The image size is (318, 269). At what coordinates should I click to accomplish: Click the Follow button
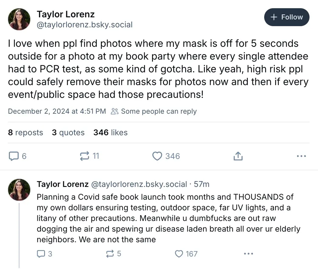pyautogui.click(x=287, y=17)
